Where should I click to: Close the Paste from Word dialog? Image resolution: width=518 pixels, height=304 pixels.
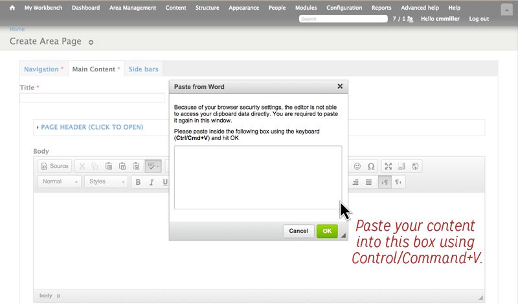pos(340,86)
